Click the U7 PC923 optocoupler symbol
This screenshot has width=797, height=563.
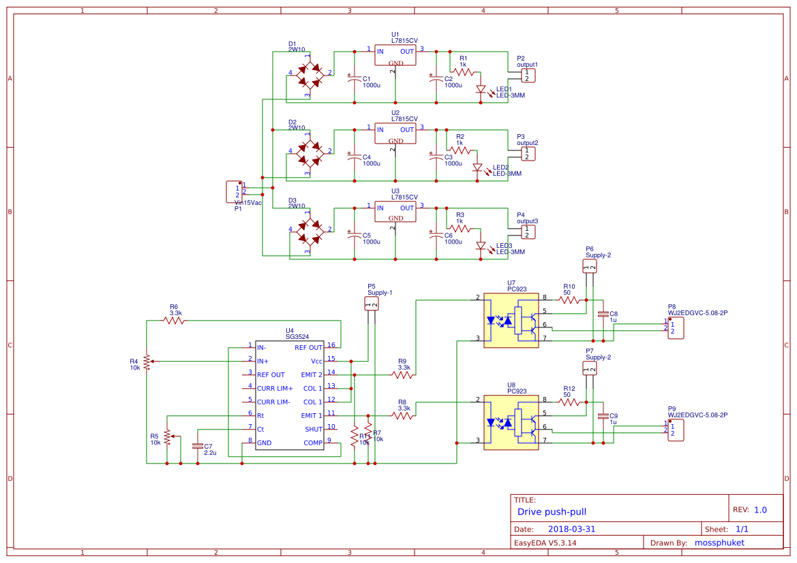pos(511,320)
